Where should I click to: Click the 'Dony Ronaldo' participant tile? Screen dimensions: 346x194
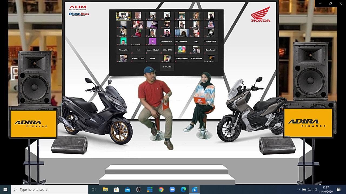tap(211, 50)
